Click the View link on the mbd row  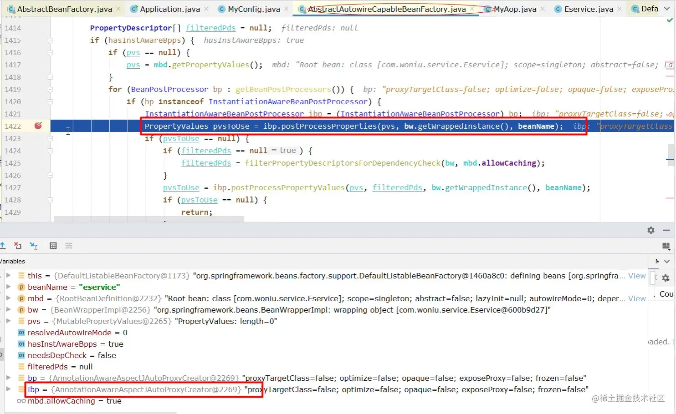point(637,298)
